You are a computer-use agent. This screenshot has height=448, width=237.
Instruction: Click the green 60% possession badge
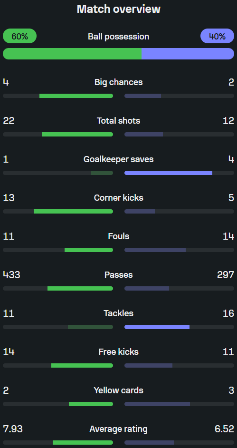coord(19,36)
